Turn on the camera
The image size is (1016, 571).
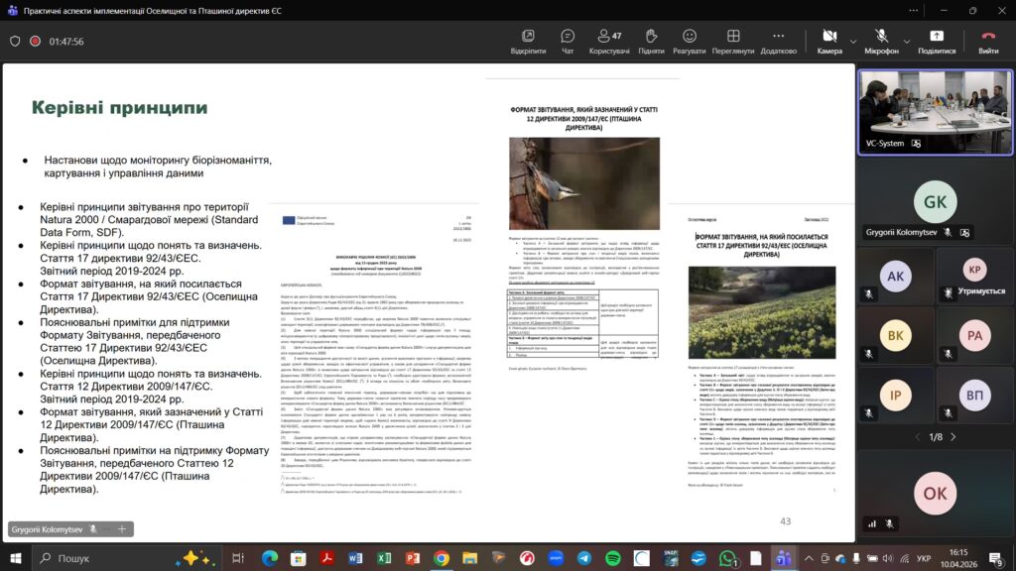(829, 41)
